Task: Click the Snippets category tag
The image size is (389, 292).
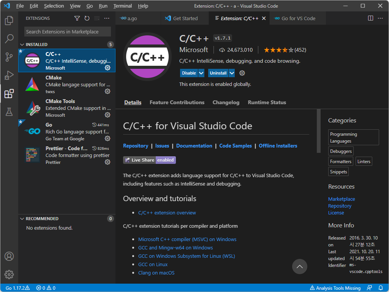Action: click(x=338, y=172)
